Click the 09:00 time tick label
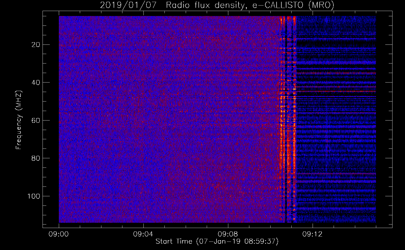 pyautogui.click(x=59, y=234)
